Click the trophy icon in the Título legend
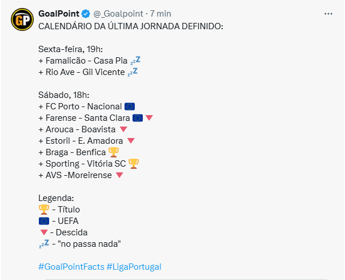345x280 pixels. point(44,210)
